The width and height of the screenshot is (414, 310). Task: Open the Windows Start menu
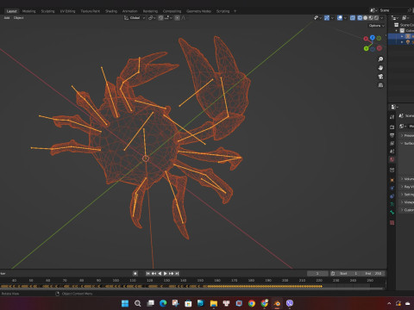125,303
